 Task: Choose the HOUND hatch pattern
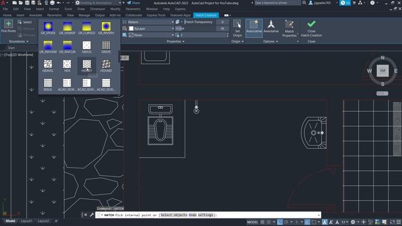(106, 66)
